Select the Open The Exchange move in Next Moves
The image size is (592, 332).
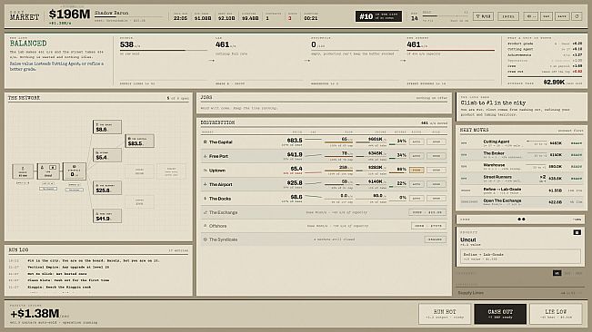[521, 201]
